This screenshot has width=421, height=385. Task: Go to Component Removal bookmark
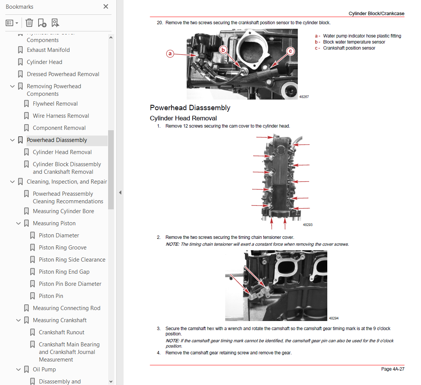pyautogui.click(x=59, y=128)
